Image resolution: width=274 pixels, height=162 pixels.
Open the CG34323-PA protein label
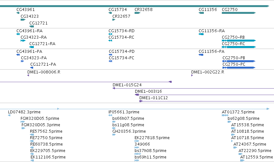click(x=34, y=58)
